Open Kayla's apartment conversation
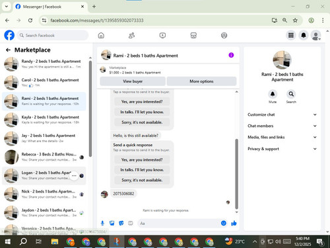Viewport: 330px width, 248px height. coord(44,120)
